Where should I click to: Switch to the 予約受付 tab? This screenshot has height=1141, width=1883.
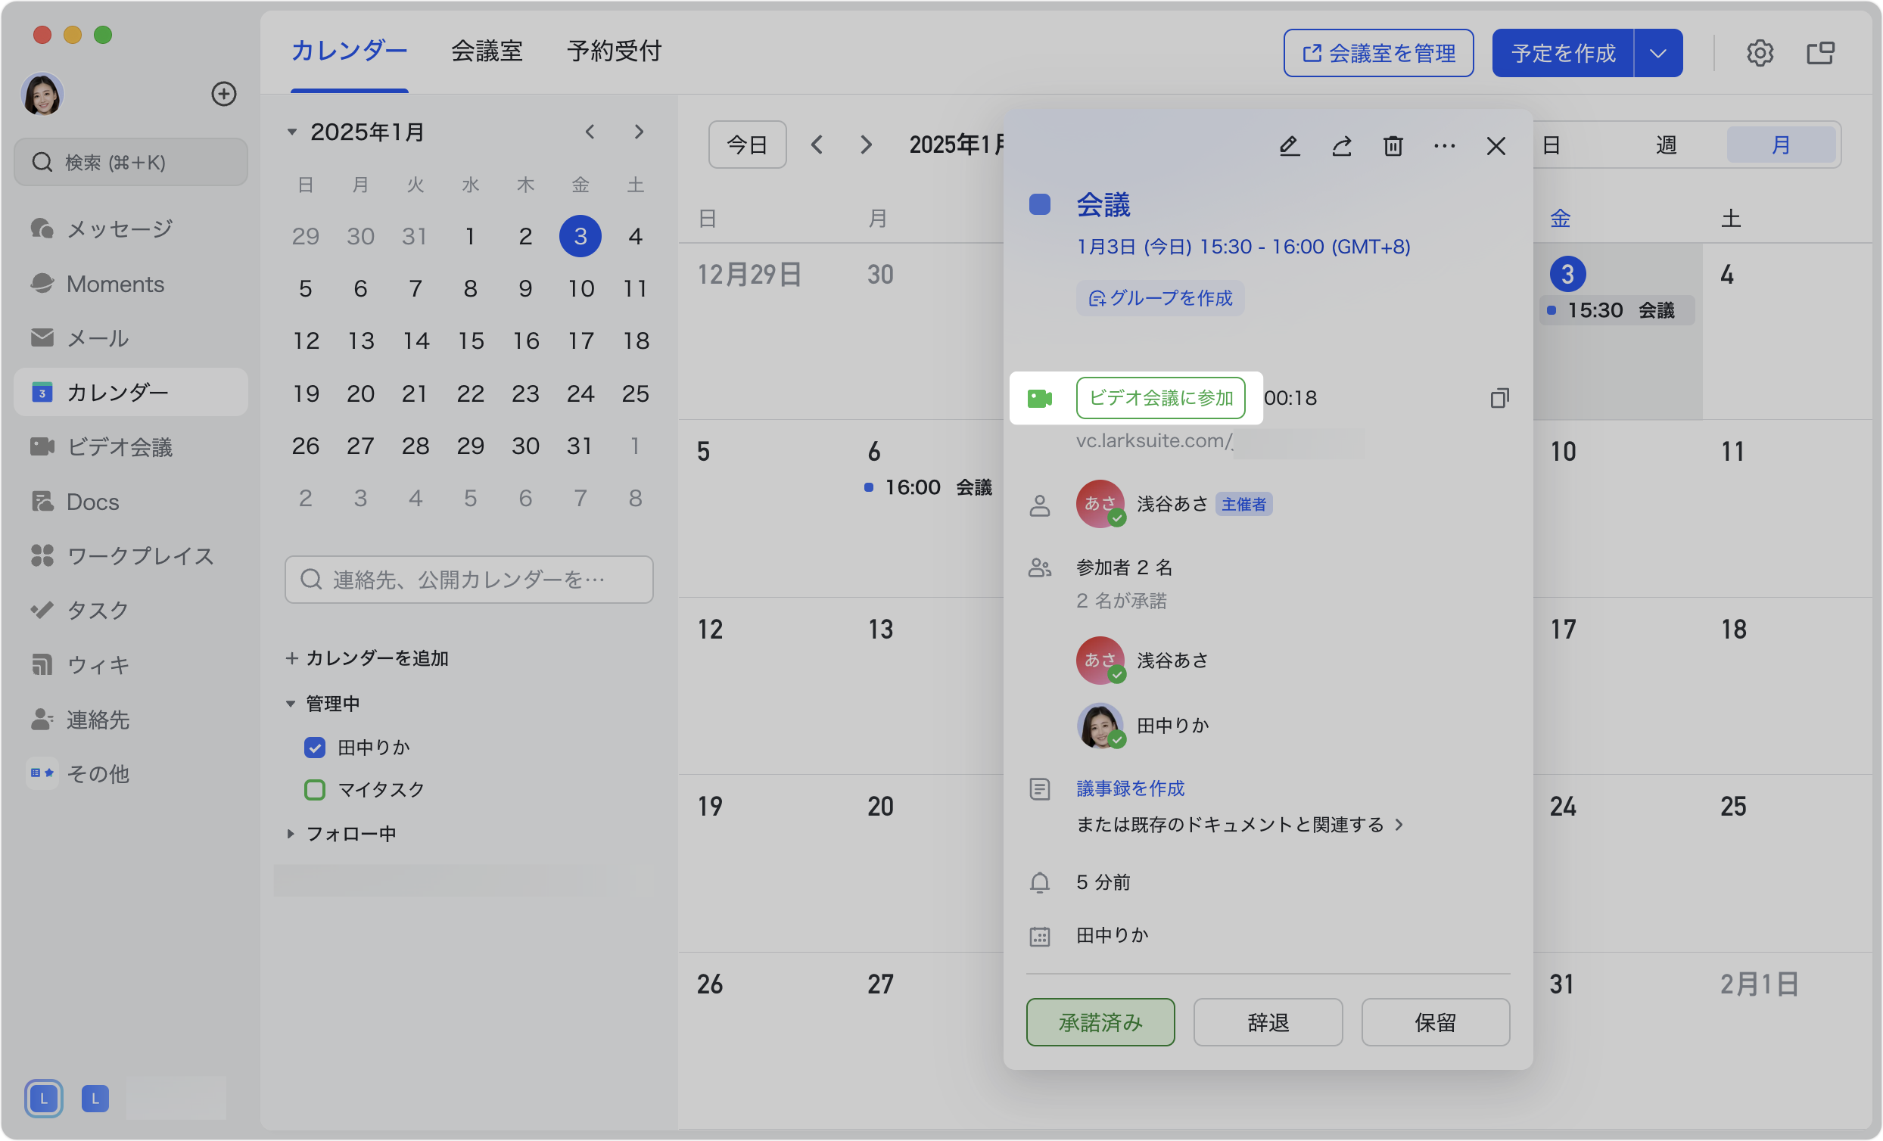[614, 51]
